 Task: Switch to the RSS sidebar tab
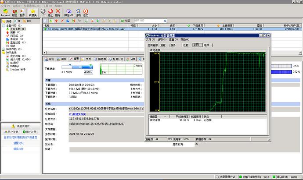tap(27, 21)
